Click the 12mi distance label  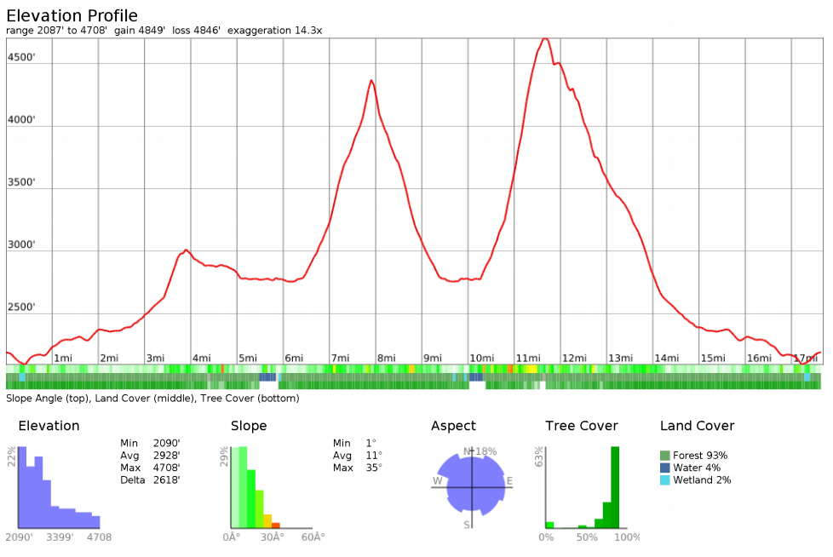(x=574, y=359)
